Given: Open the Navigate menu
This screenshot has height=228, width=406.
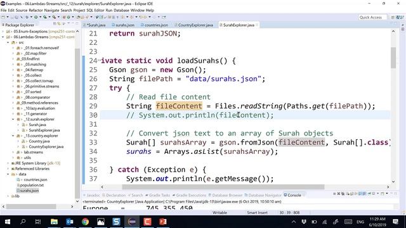Looking at the screenshot, I should point(51,10).
